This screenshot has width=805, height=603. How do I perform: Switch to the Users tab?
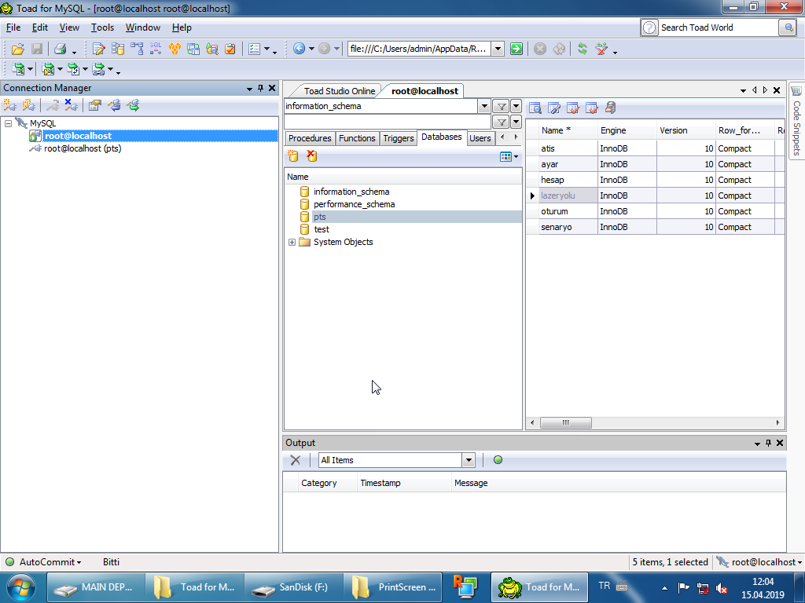tap(480, 138)
